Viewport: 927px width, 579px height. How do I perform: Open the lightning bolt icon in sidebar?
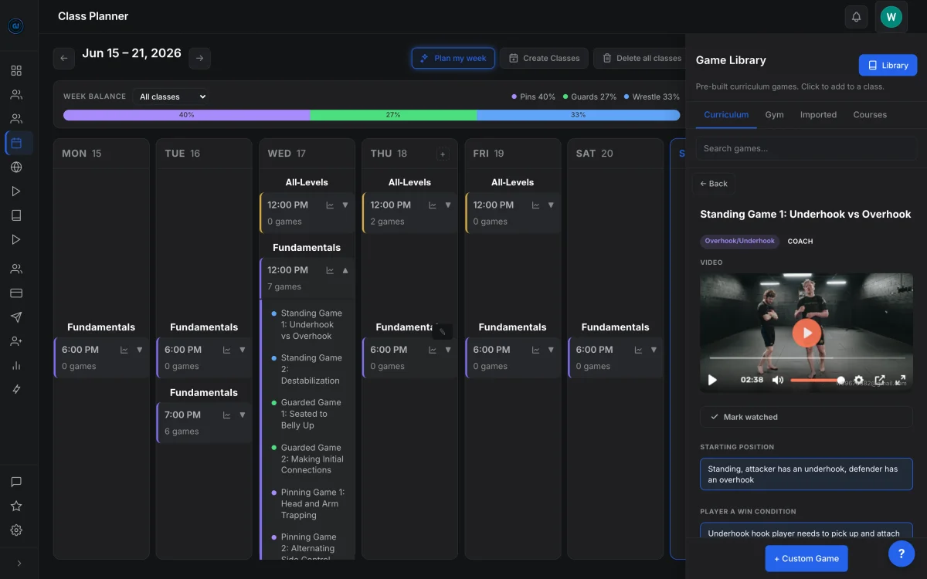coord(16,389)
